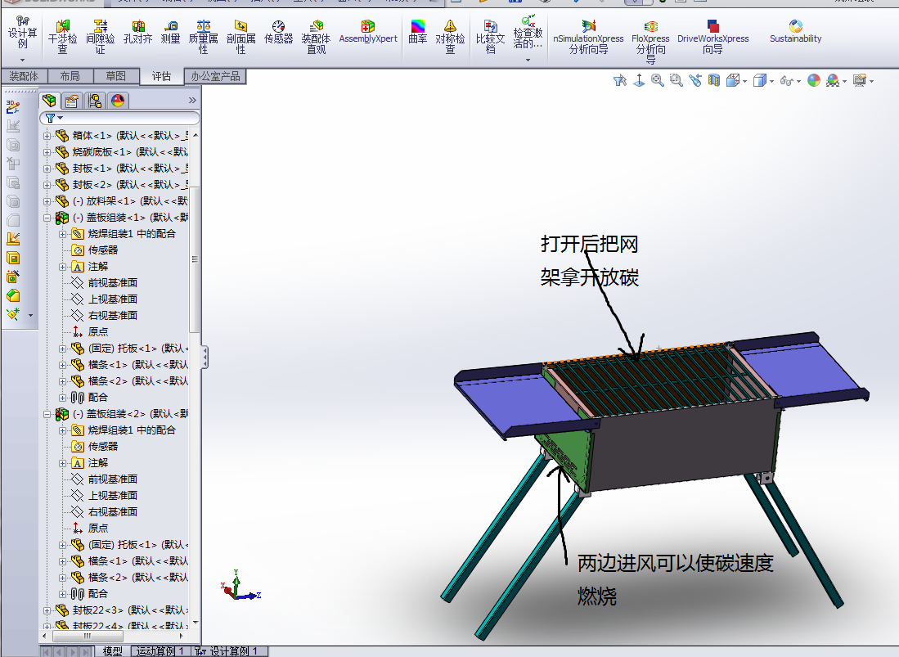This screenshot has height=657, width=899.
Task: Open dropdown under 设计算例 ribbon button
Action: point(22,60)
